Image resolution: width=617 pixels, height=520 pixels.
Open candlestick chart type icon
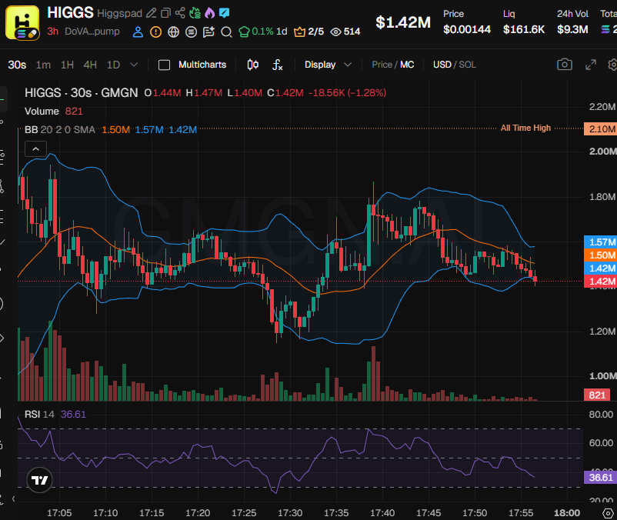(252, 65)
